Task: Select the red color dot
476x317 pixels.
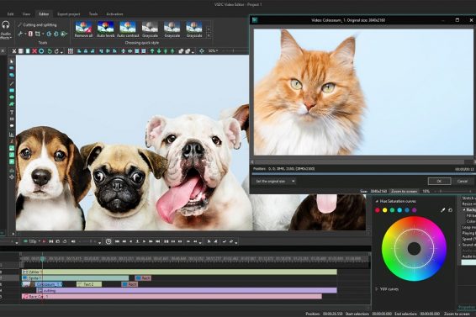Action: (378, 210)
